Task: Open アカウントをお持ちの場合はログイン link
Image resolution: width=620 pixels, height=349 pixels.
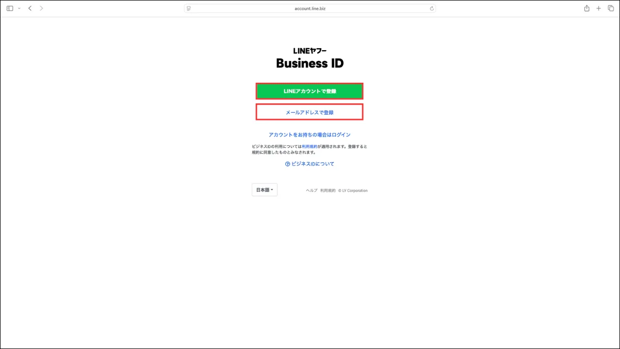Action: [x=309, y=134]
